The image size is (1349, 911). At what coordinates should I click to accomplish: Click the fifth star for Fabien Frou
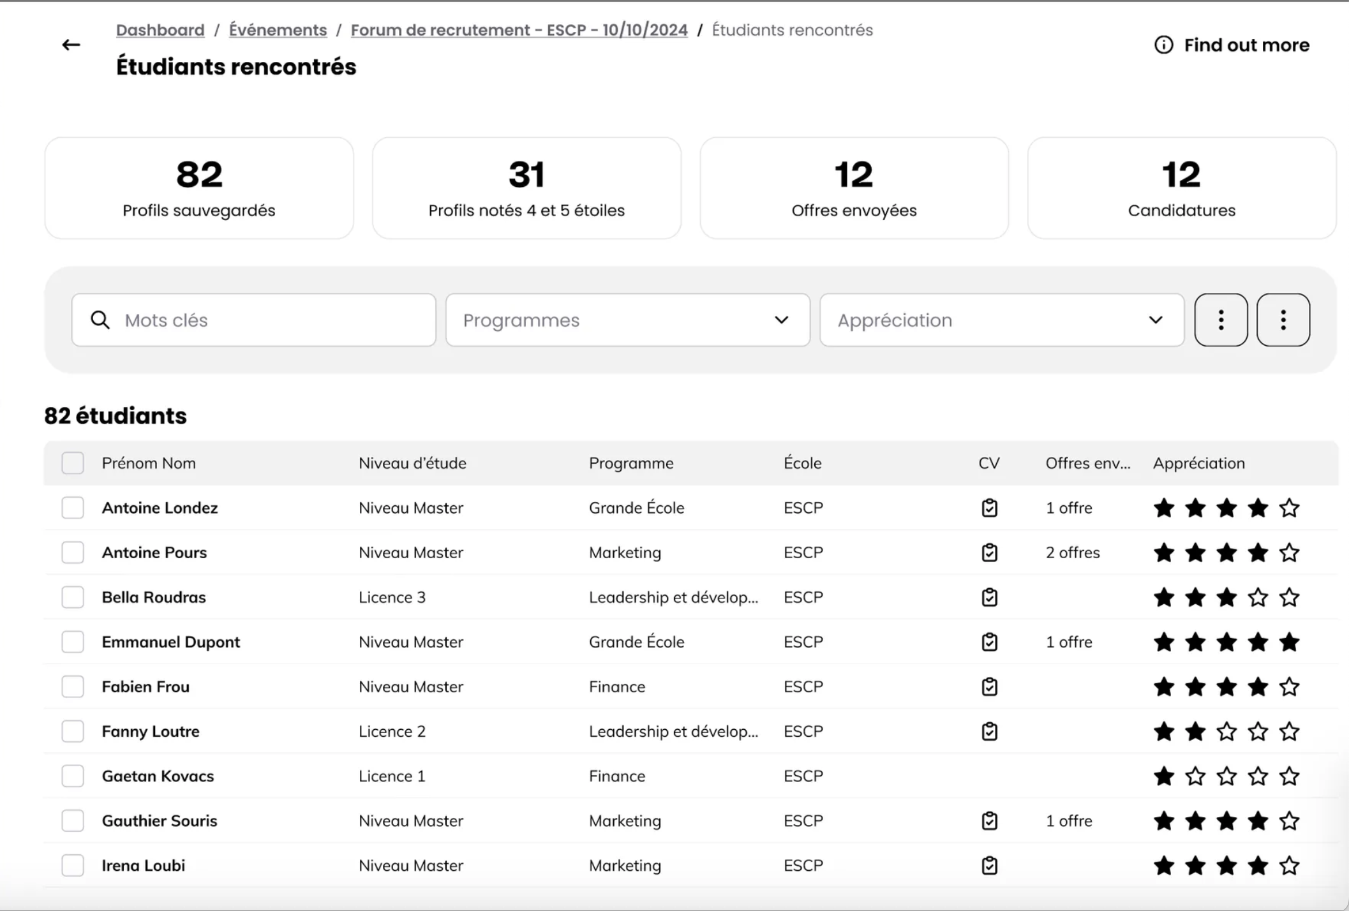click(x=1289, y=687)
